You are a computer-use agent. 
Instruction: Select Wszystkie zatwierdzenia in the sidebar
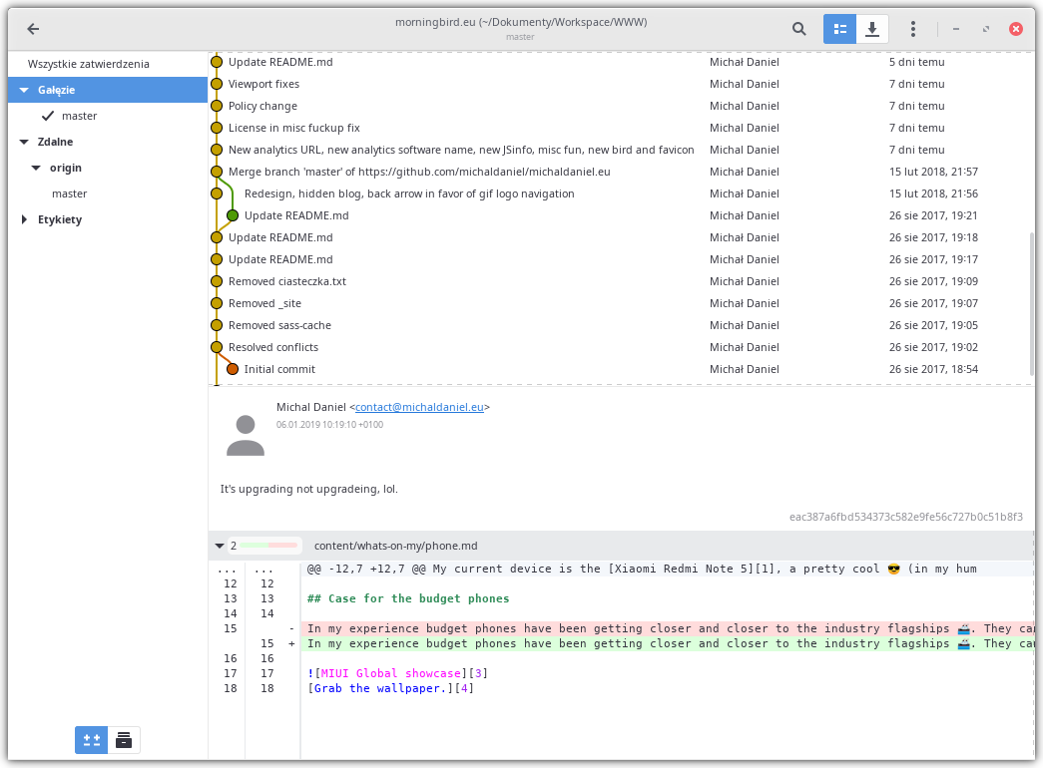[x=89, y=64]
